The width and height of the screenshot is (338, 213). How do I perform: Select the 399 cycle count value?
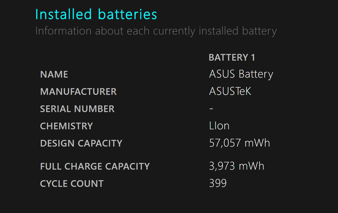pyautogui.click(x=218, y=183)
